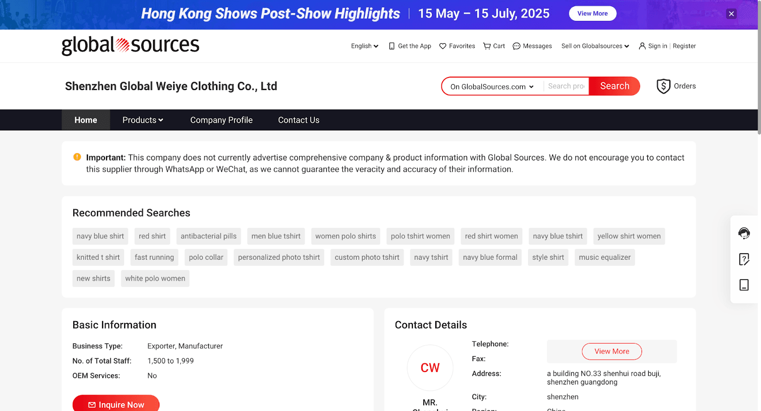Image resolution: width=761 pixels, height=411 pixels.
Task: Open the Company Profile tab
Action: click(x=221, y=120)
